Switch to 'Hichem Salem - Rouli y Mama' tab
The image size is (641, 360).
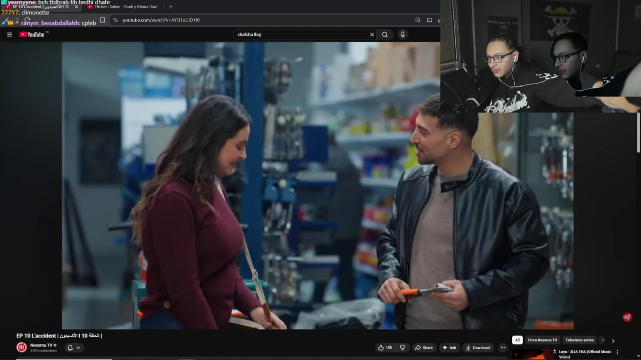pos(123,6)
